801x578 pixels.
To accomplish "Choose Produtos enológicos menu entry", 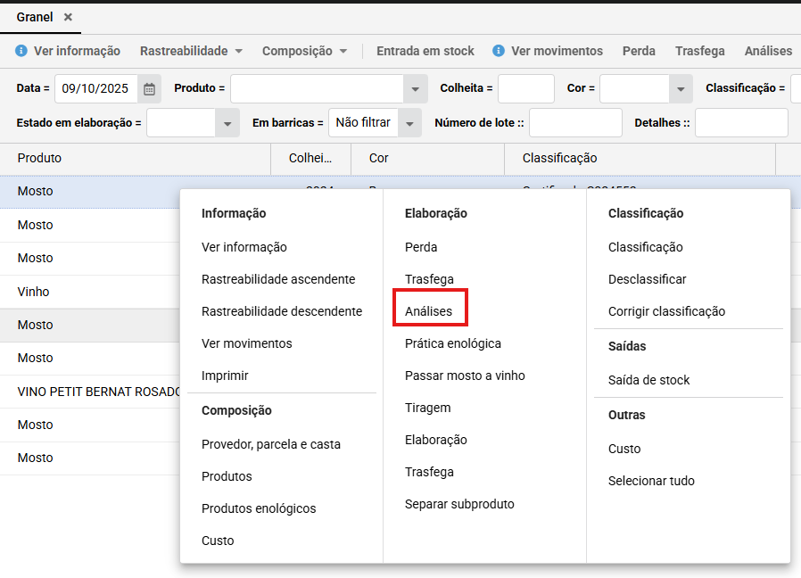I will tap(259, 508).
